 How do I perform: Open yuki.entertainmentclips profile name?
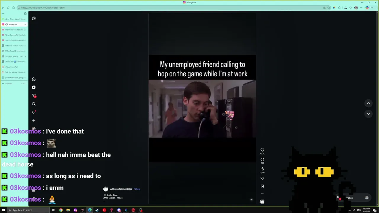click(x=121, y=189)
